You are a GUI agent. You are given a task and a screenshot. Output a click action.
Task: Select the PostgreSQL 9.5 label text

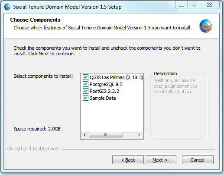tap(106, 84)
